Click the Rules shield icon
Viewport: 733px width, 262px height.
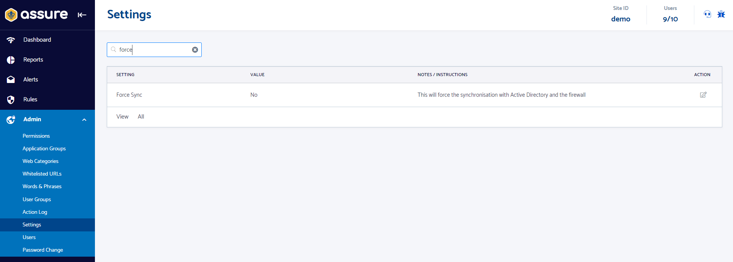[11, 99]
